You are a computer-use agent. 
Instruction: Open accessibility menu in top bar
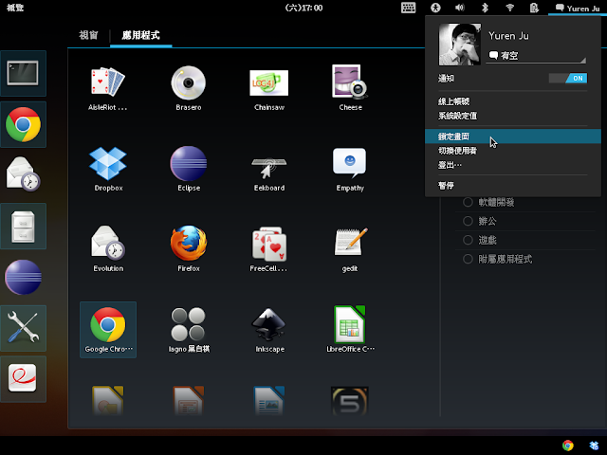tap(435, 8)
